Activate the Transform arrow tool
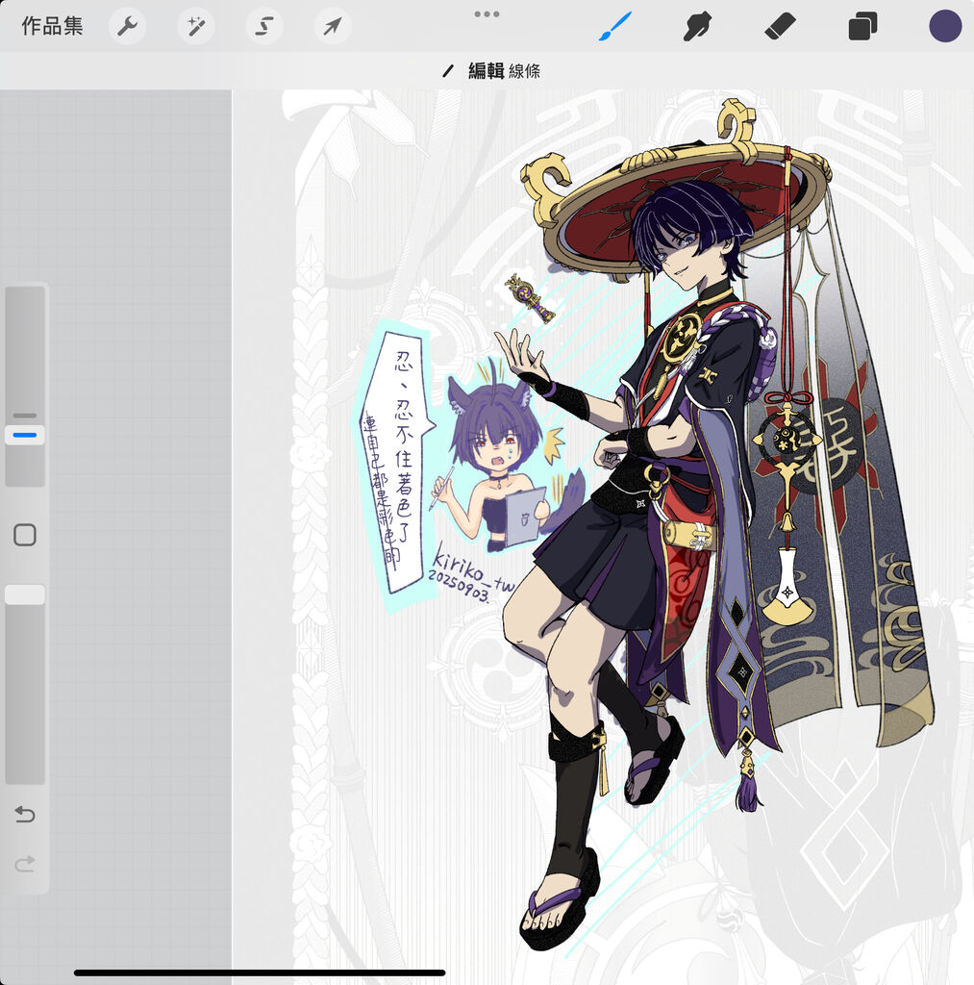The width and height of the screenshot is (974, 985). pyautogui.click(x=332, y=26)
